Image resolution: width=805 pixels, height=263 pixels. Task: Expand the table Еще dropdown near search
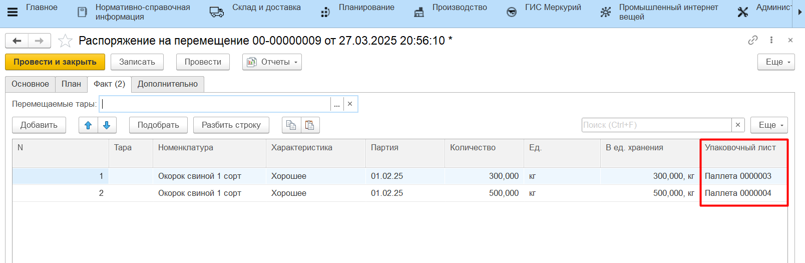tap(769, 125)
